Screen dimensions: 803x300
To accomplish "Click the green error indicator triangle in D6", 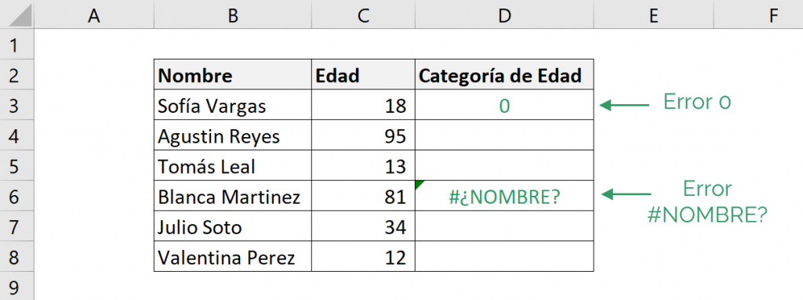I will click(x=420, y=184).
